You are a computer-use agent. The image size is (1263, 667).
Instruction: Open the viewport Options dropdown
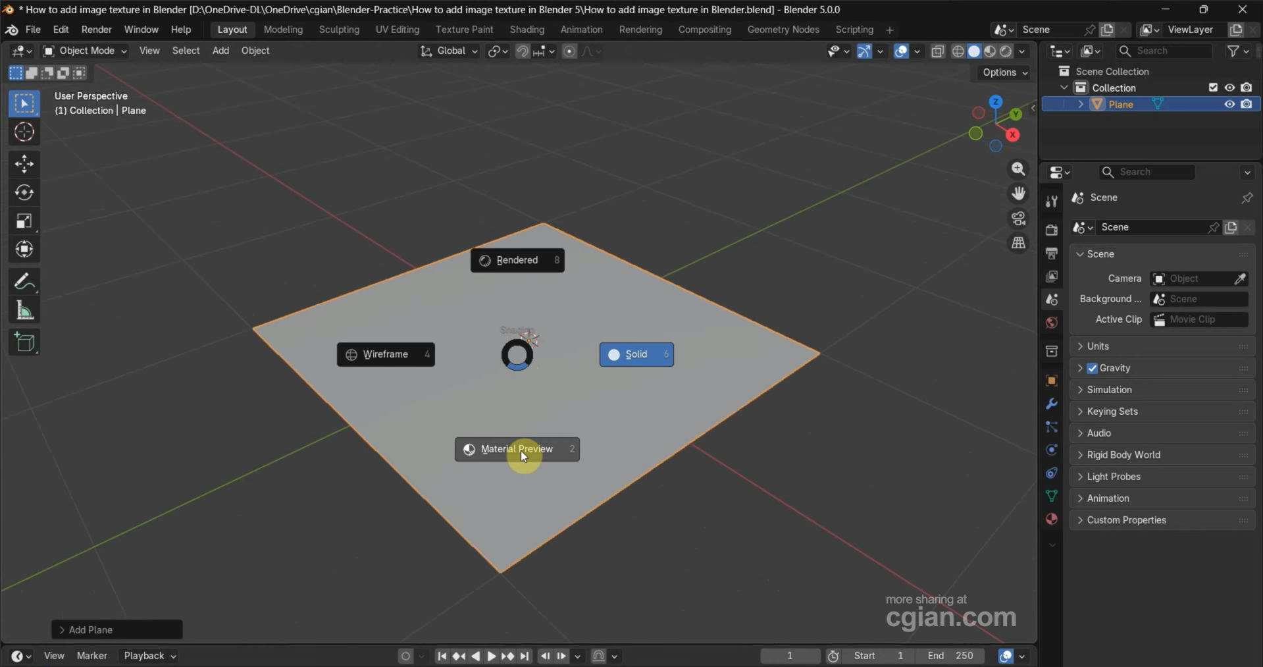(x=1005, y=72)
